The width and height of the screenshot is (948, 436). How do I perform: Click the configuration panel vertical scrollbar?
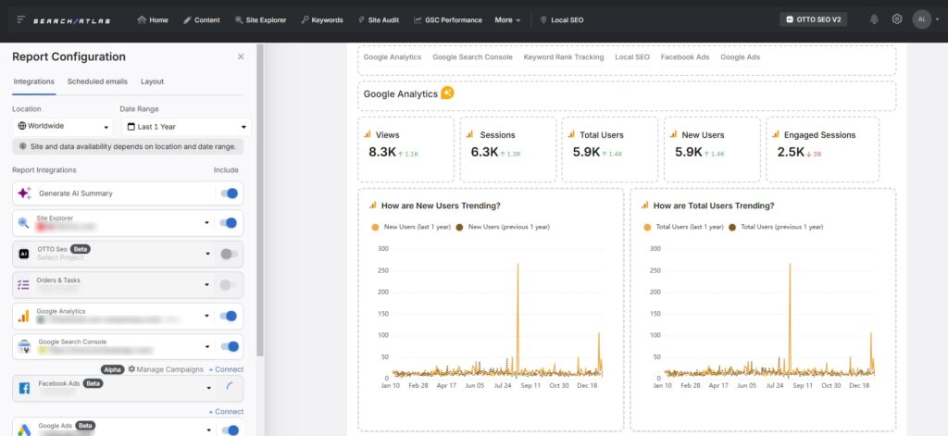click(260, 200)
